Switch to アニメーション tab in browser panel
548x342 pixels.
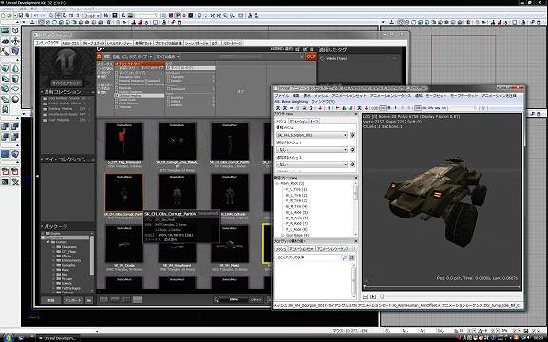coord(298,121)
